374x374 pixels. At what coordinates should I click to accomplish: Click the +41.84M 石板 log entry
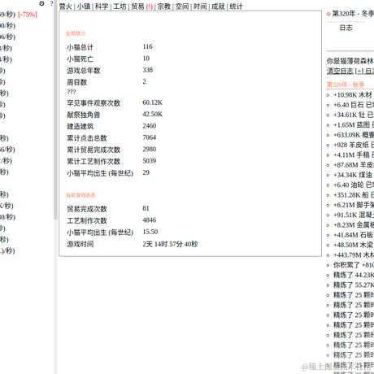coord(354,235)
